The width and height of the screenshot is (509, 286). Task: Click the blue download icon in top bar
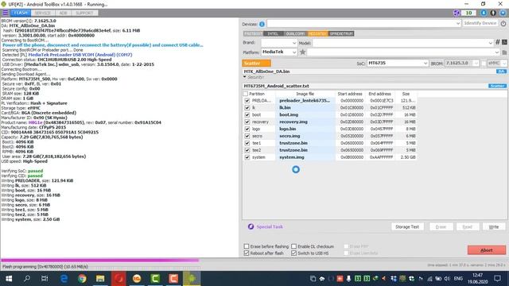pyautogui.click(x=484, y=13)
